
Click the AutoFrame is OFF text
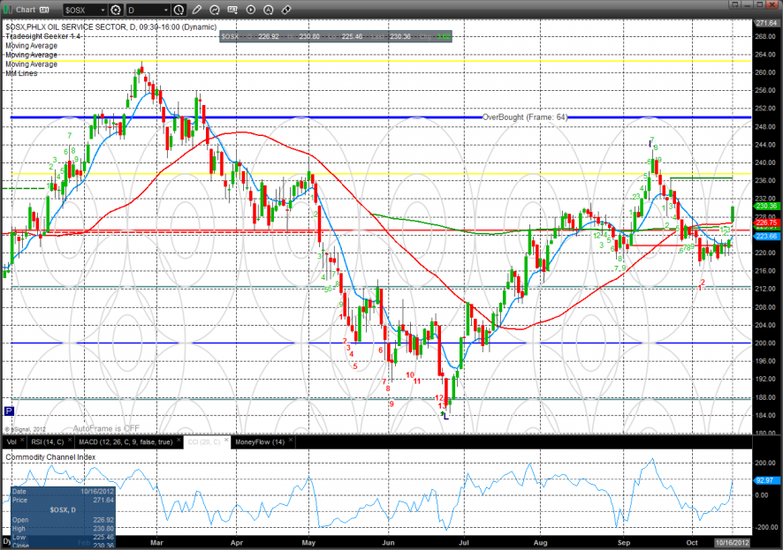coord(106,428)
